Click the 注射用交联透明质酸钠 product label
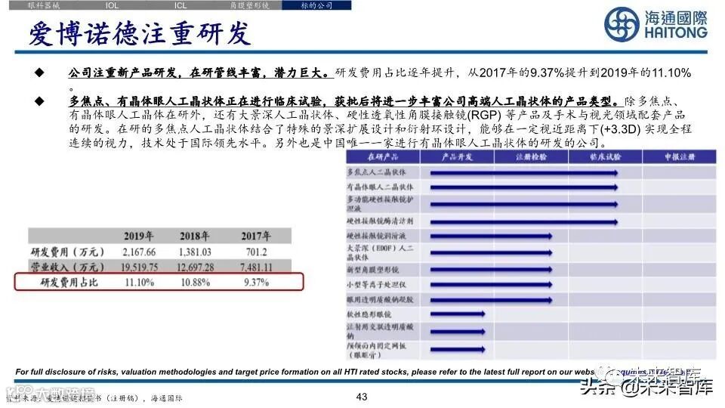The width and height of the screenshot is (725, 408). coord(380,331)
